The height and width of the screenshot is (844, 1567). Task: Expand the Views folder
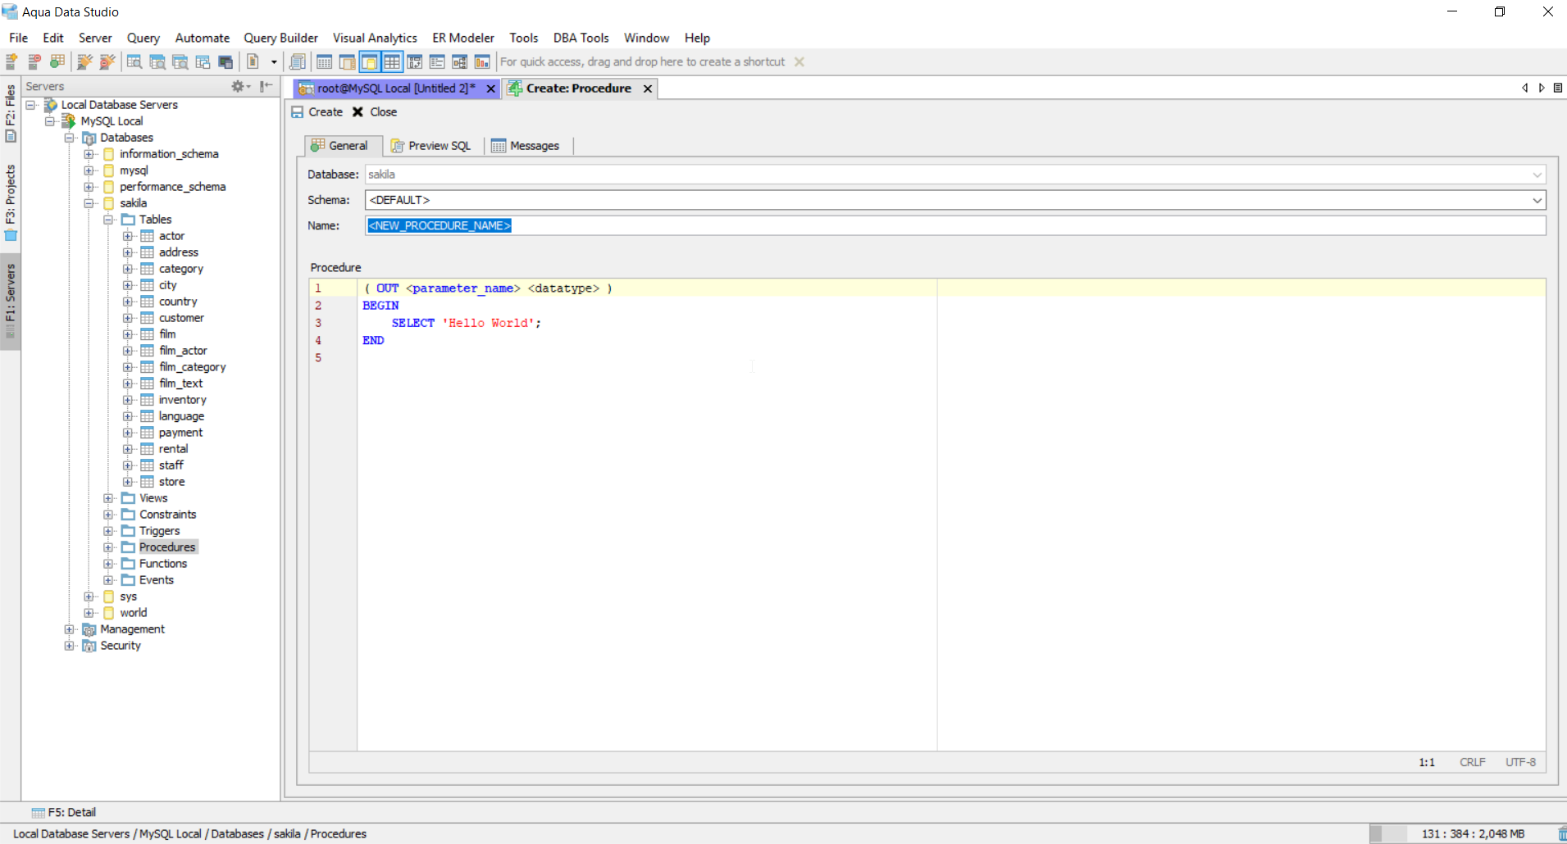(108, 498)
